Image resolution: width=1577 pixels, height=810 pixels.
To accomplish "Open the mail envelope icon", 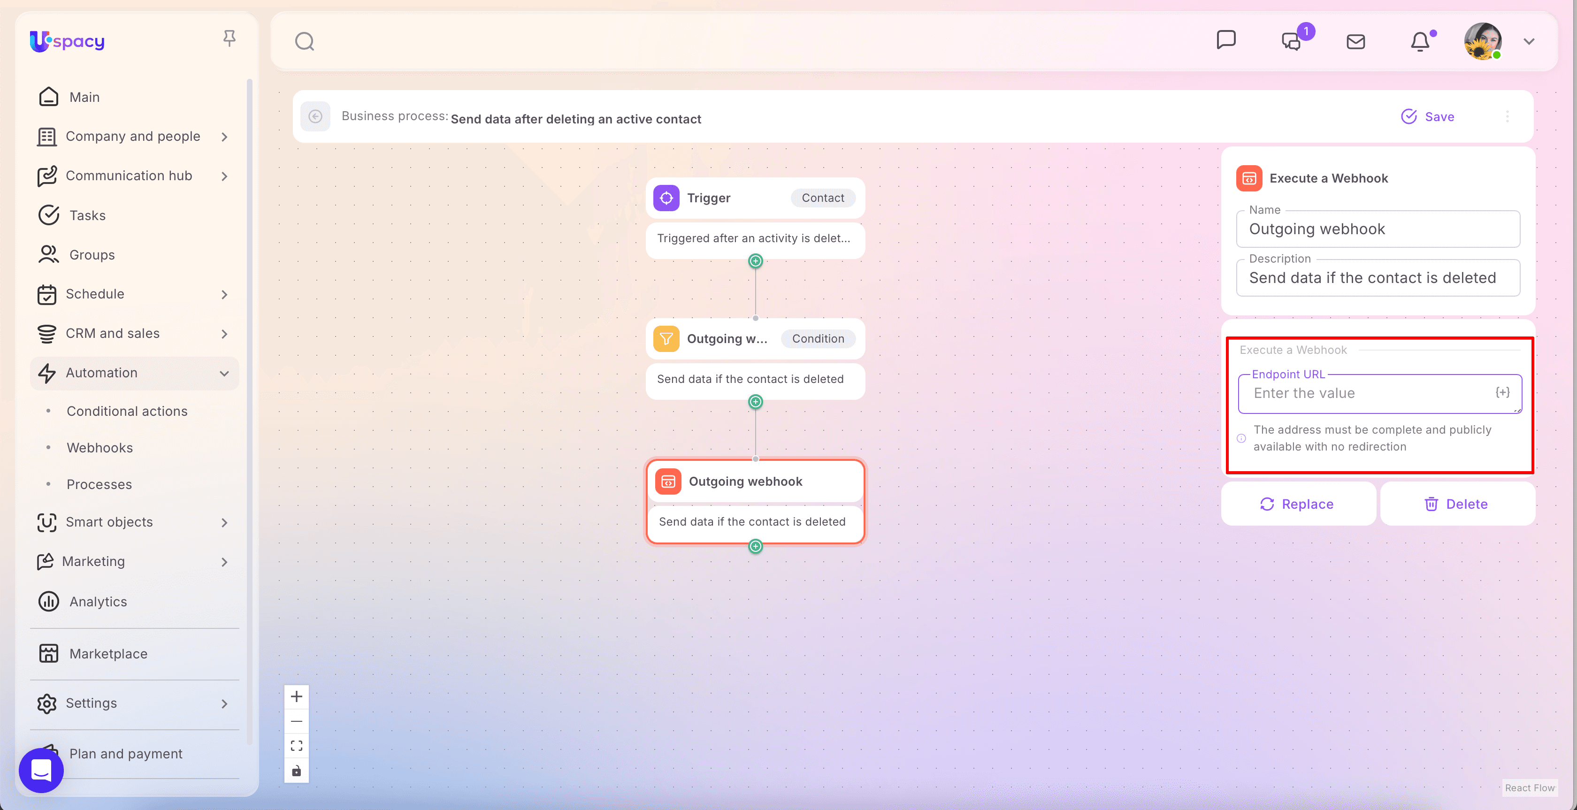I will (x=1355, y=42).
